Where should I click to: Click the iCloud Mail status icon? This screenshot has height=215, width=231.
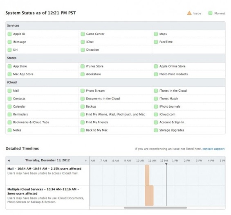[x=9, y=91]
